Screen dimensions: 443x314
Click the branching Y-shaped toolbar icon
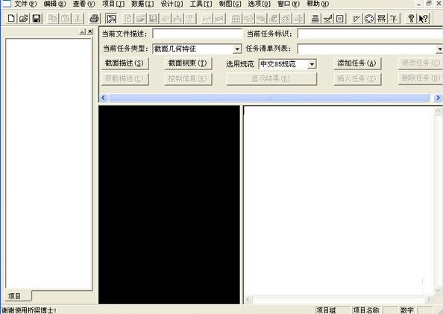click(394, 19)
